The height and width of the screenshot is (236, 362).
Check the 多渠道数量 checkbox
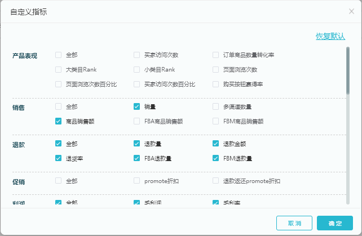pos(215,106)
